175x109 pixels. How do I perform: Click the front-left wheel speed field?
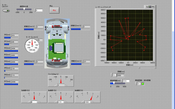[40, 27]
